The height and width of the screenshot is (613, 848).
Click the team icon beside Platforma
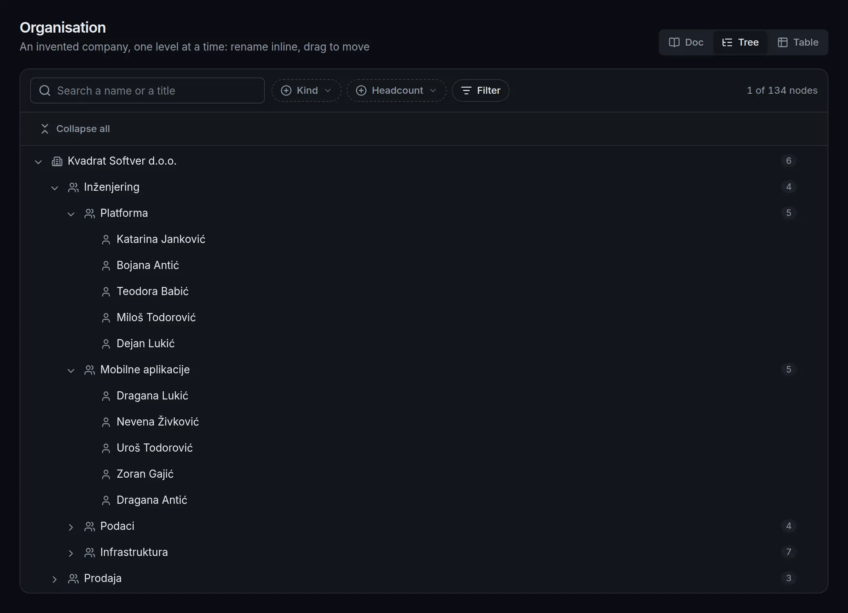coord(90,214)
